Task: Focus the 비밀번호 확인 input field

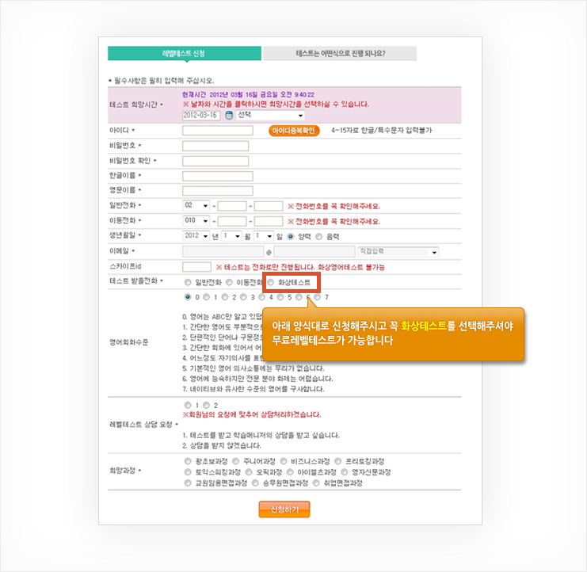Action: (215, 162)
